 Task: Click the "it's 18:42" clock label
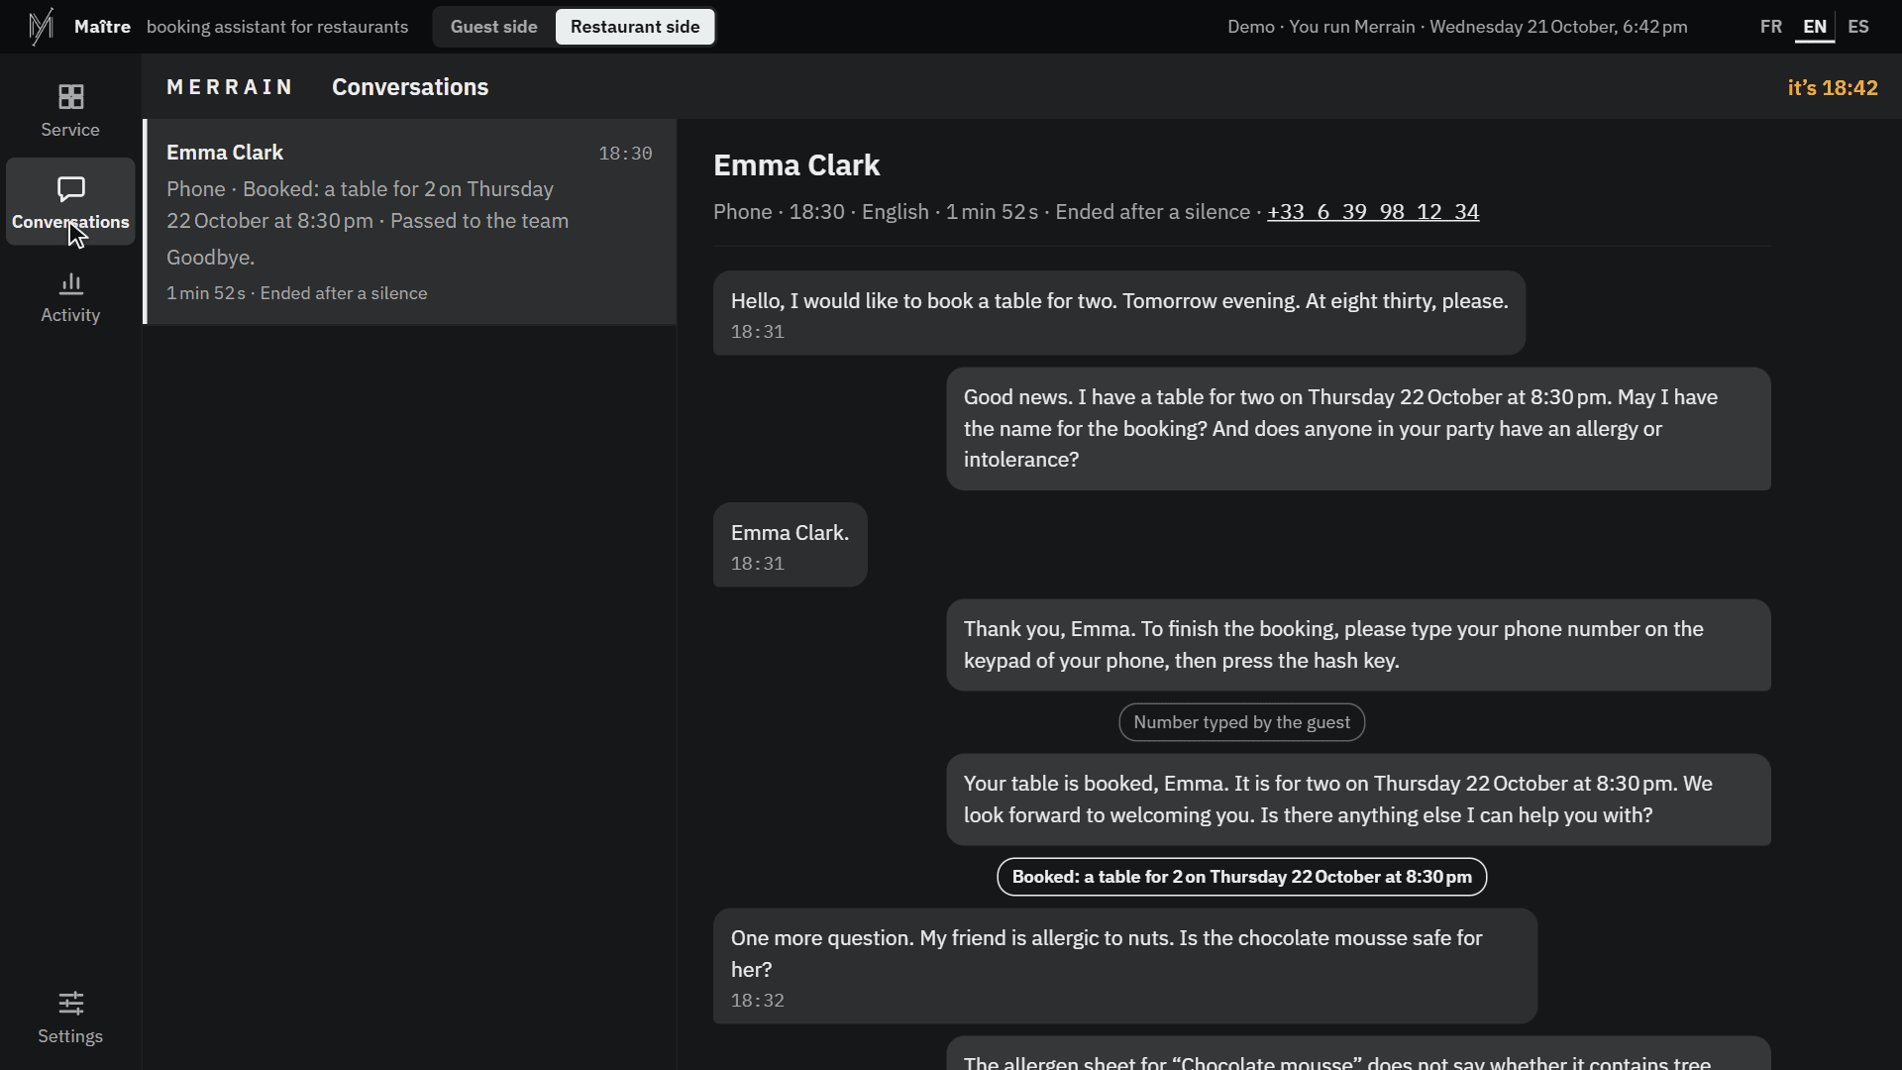(1833, 87)
